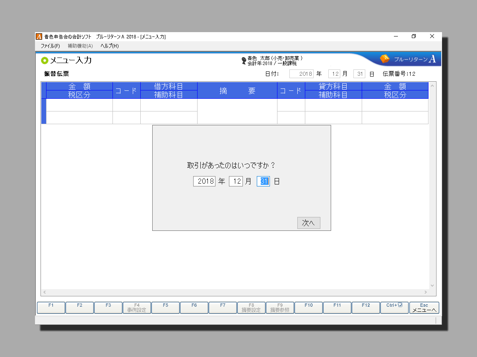Select the month field in dialog
477x357 pixels.
click(x=236, y=182)
